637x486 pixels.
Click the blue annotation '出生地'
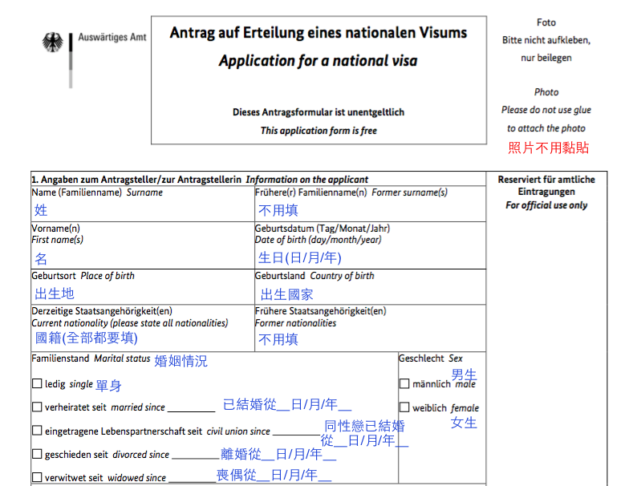55,294
